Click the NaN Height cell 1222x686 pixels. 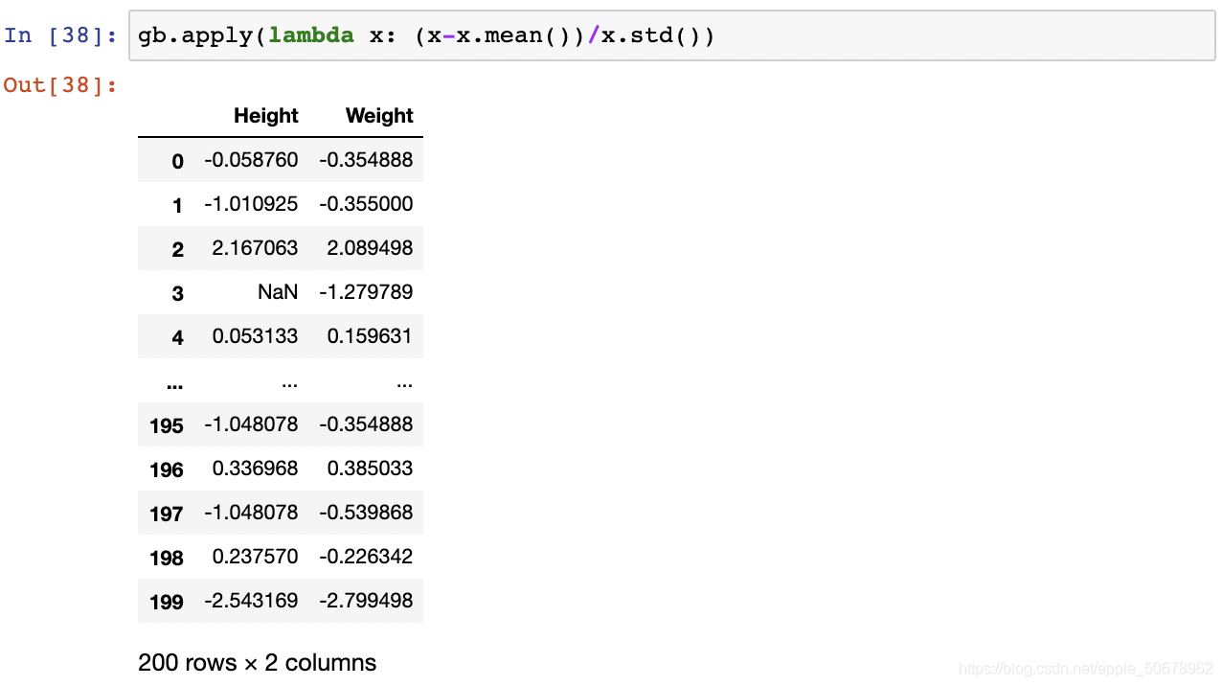coord(278,292)
